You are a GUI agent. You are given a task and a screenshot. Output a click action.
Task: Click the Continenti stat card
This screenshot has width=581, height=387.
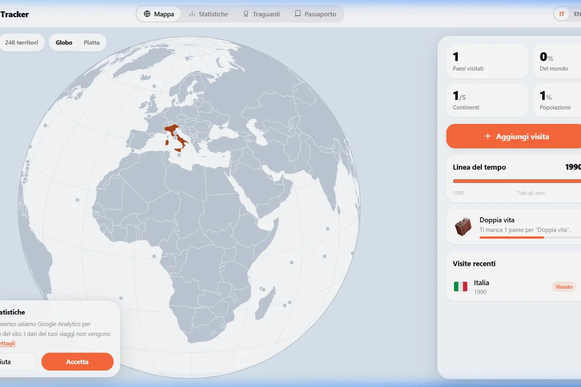tap(487, 100)
